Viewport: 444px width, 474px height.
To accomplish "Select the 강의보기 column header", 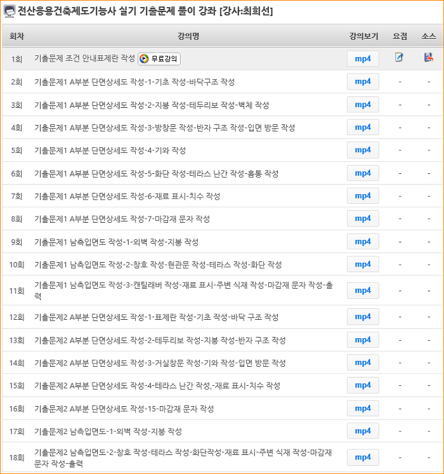I will coord(363,36).
